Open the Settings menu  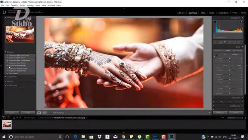30,5
